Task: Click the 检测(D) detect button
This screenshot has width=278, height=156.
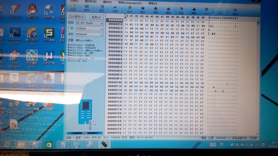Action: (x=96, y=17)
